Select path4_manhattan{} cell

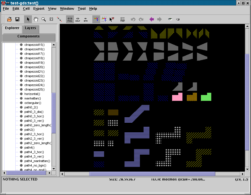coord(37,161)
